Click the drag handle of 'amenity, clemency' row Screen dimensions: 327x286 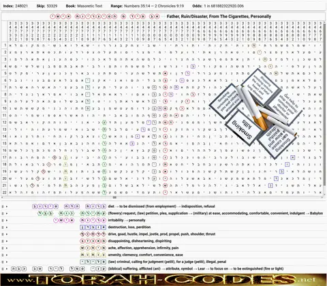3,255
